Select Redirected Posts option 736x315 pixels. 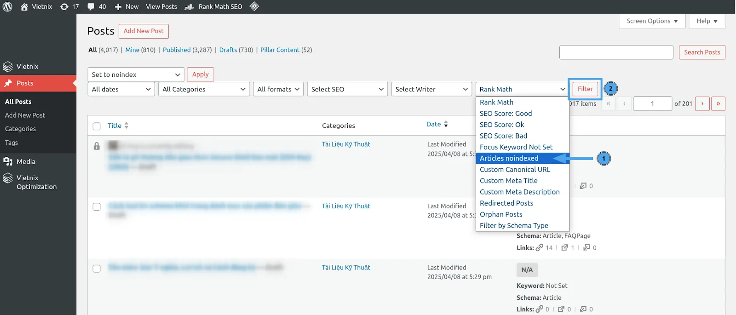pyautogui.click(x=523, y=203)
